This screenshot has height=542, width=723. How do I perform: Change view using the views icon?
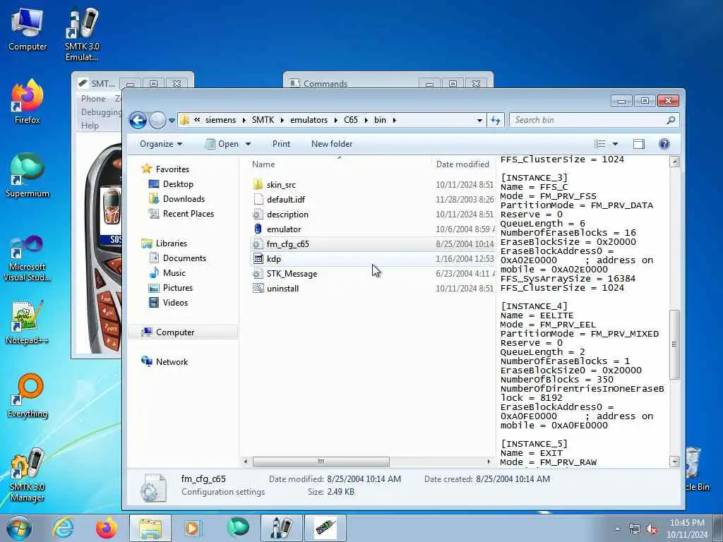point(600,144)
